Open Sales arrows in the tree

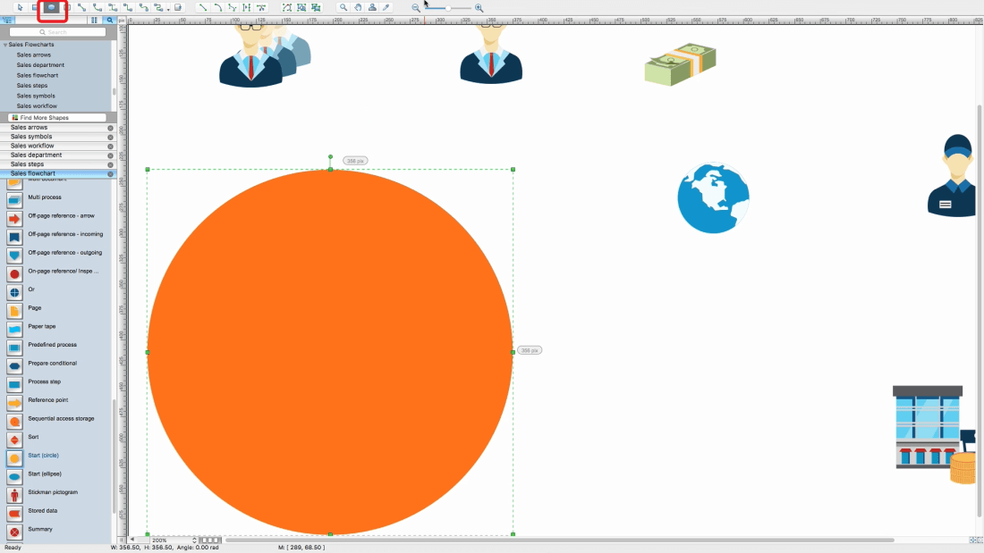(x=34, y=54)
